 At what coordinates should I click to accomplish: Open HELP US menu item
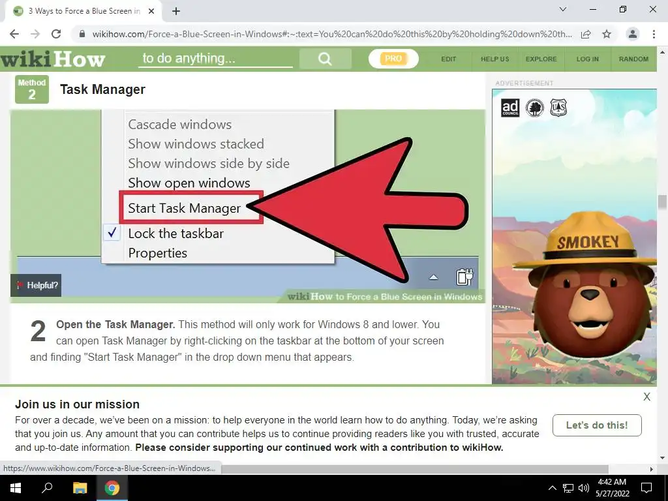(495, 59)
